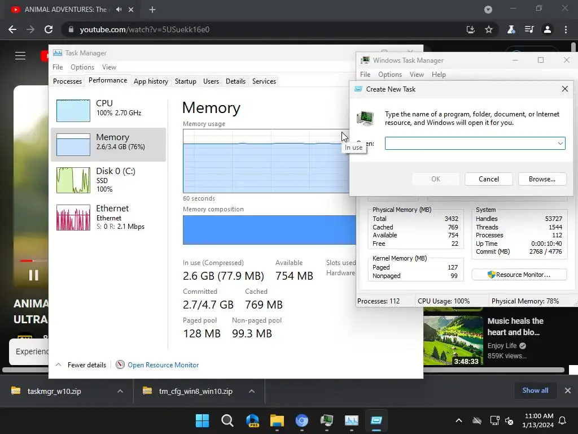
Task: Switch to the Services tab
Action: [264, 81]
